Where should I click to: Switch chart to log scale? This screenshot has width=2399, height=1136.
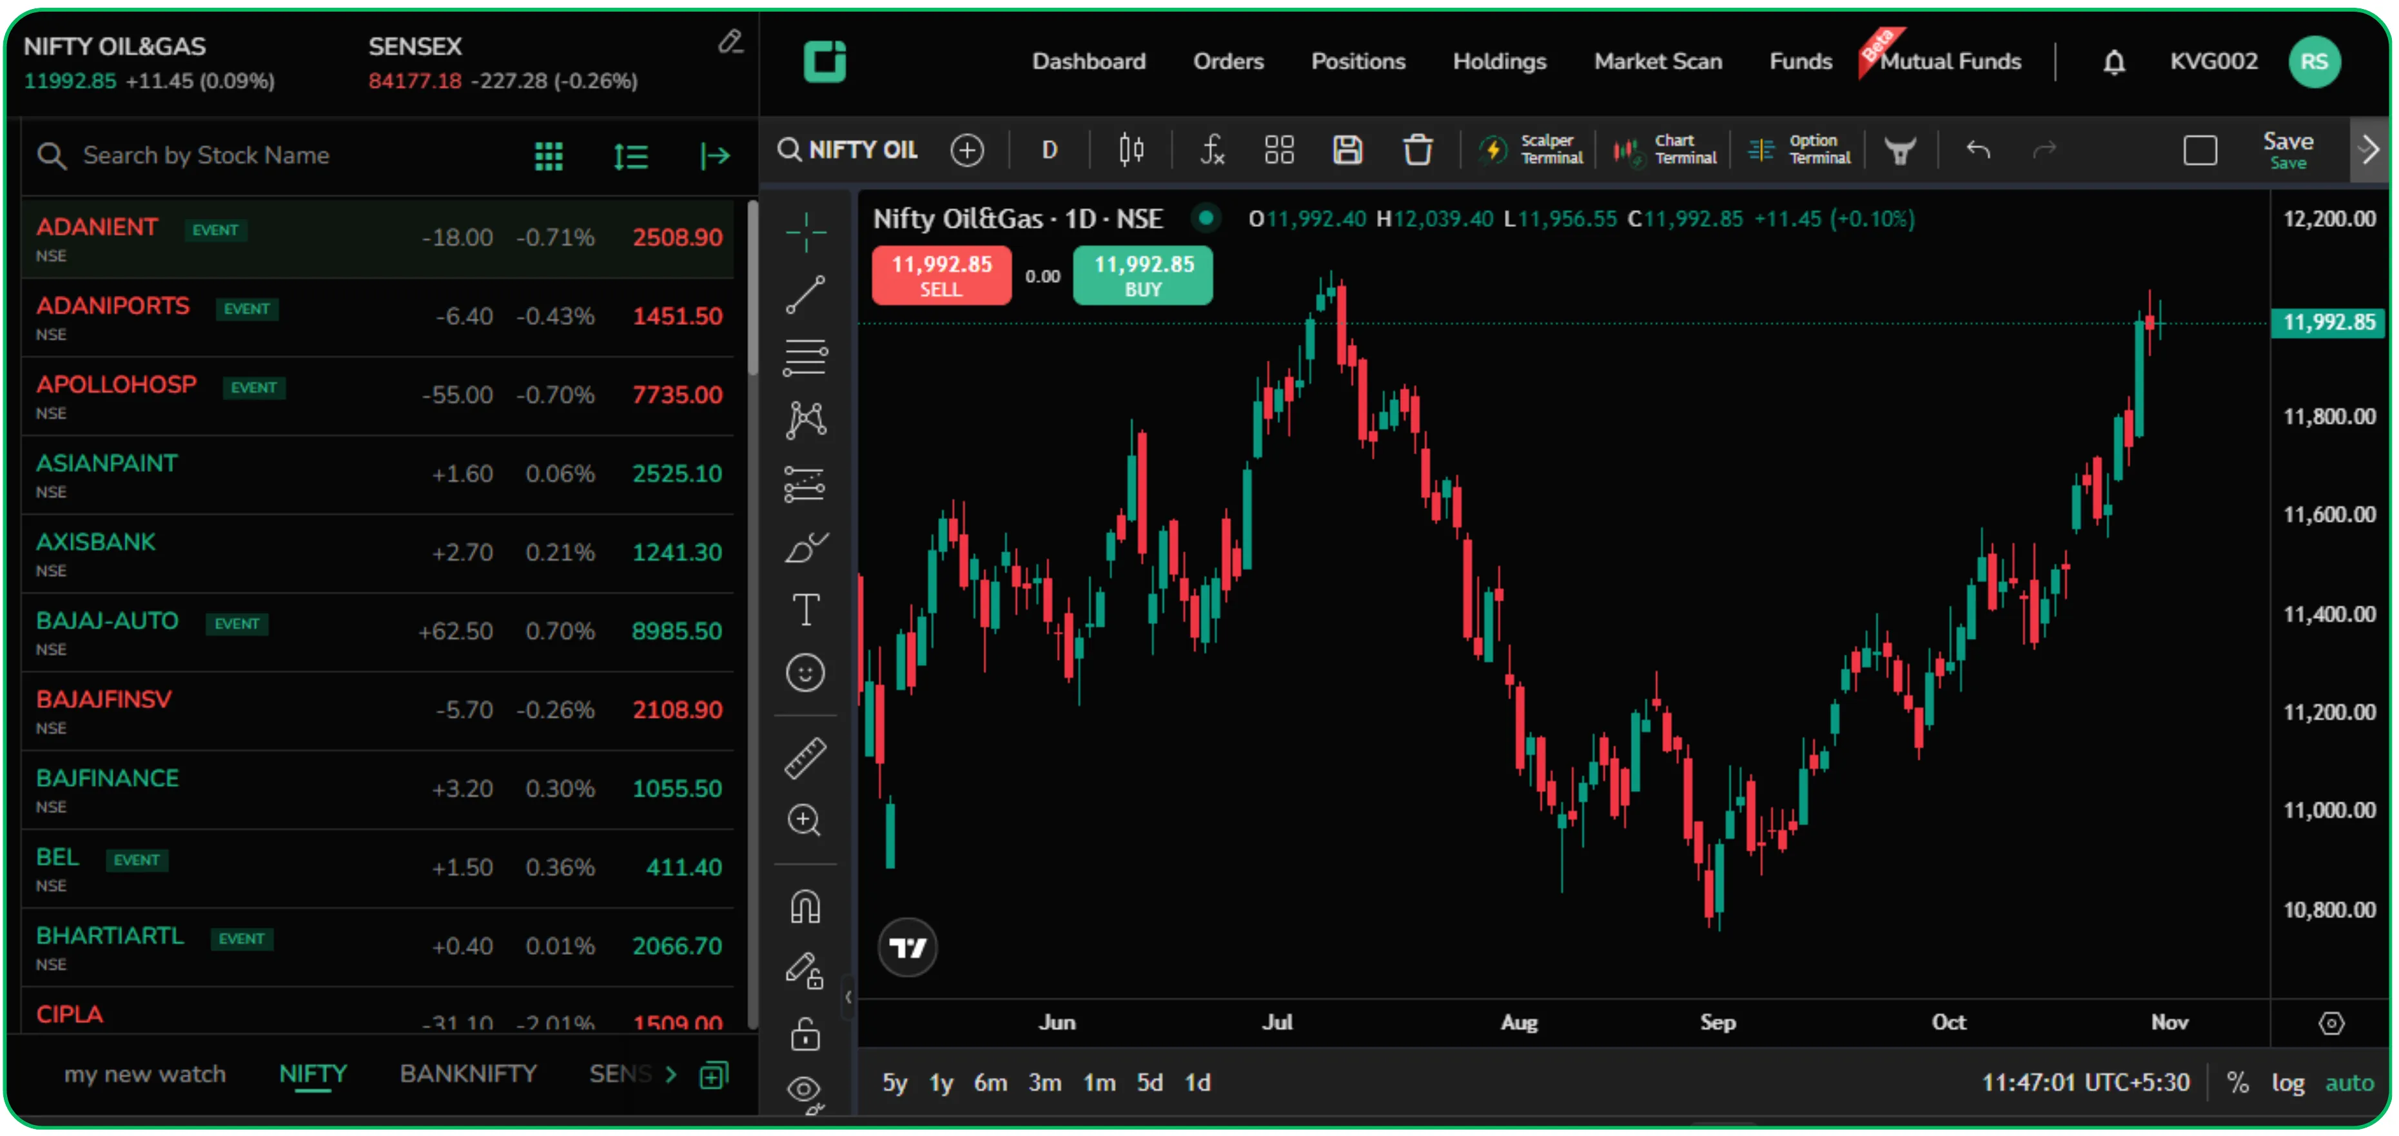tap(2289, 1082)
